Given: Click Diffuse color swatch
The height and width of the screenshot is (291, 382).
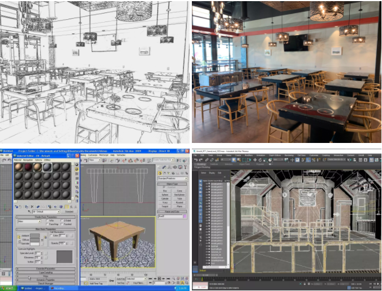Looking at the screenshot, I should click(35, 240).
